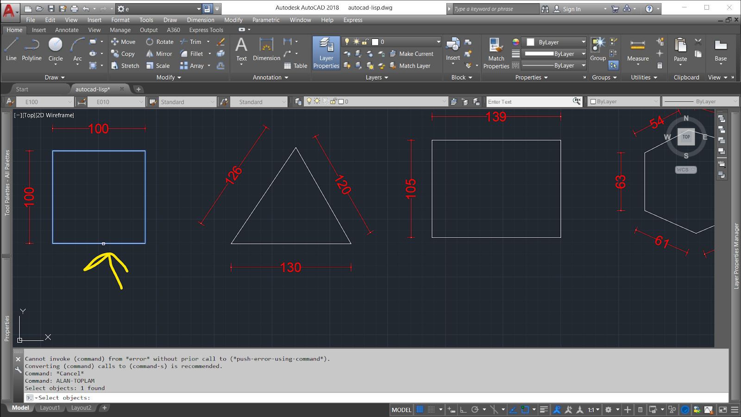Toggle snap mode in status bar
This screenshot has width=741, height=417.
[431, 410]
